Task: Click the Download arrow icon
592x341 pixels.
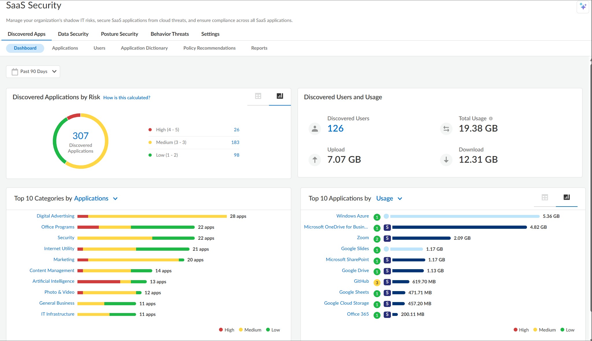Action: click(x=446, y=160)
